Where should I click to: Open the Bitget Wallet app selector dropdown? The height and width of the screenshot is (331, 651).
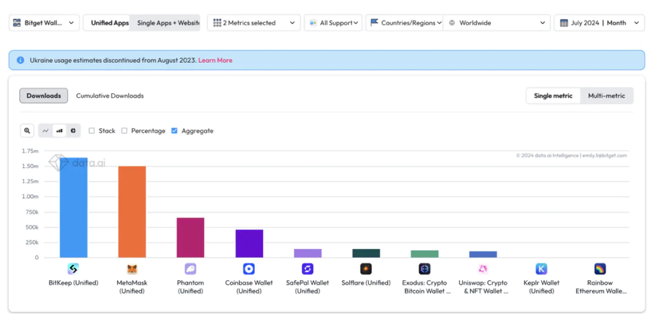[44, 23]
